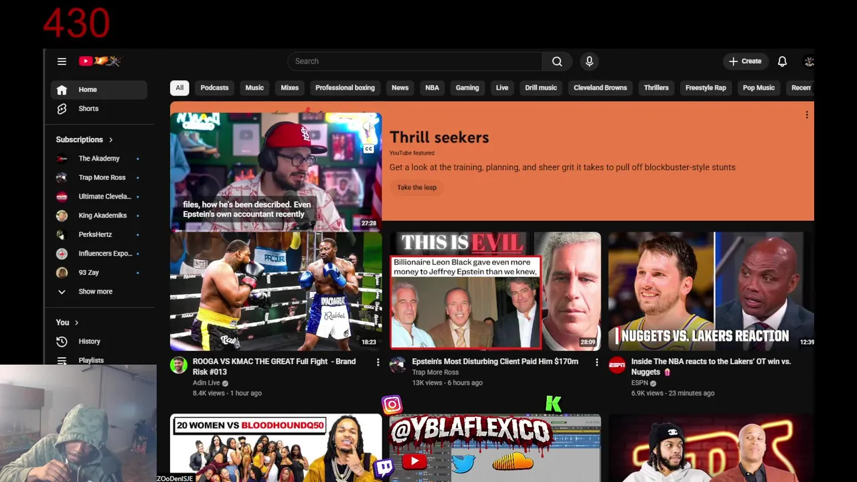Open King Akademiks subscription
This screenshot has height=482, width=857.
[x=98, y=216]
